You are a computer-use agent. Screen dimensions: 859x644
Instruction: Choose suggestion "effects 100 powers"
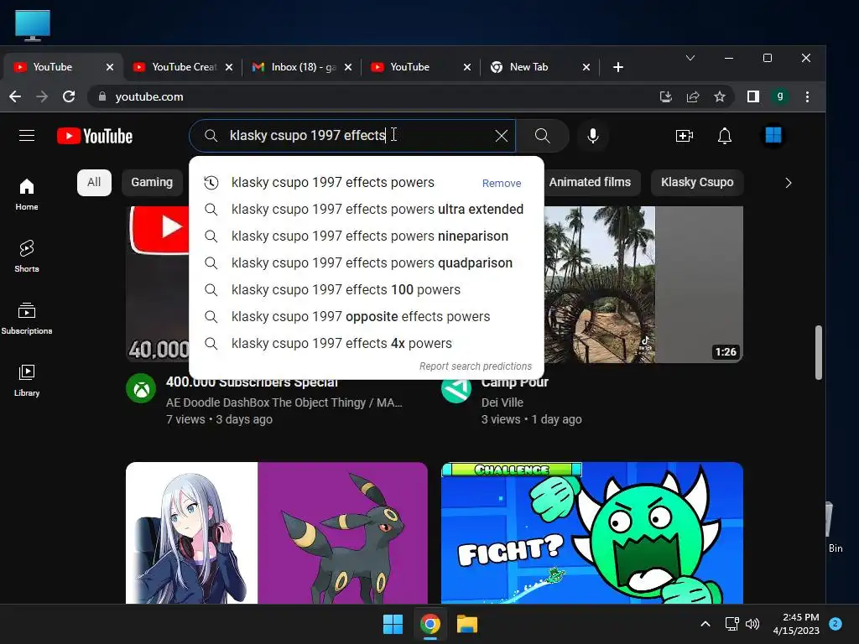pyautogui.click(x=367, y=289)
